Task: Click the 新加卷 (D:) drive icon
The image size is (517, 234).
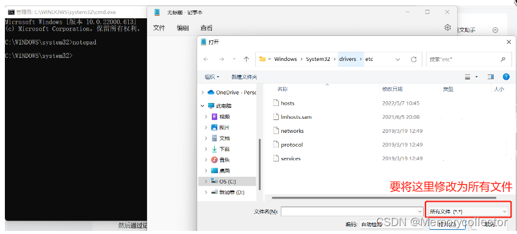Action: tap(214, 192)
